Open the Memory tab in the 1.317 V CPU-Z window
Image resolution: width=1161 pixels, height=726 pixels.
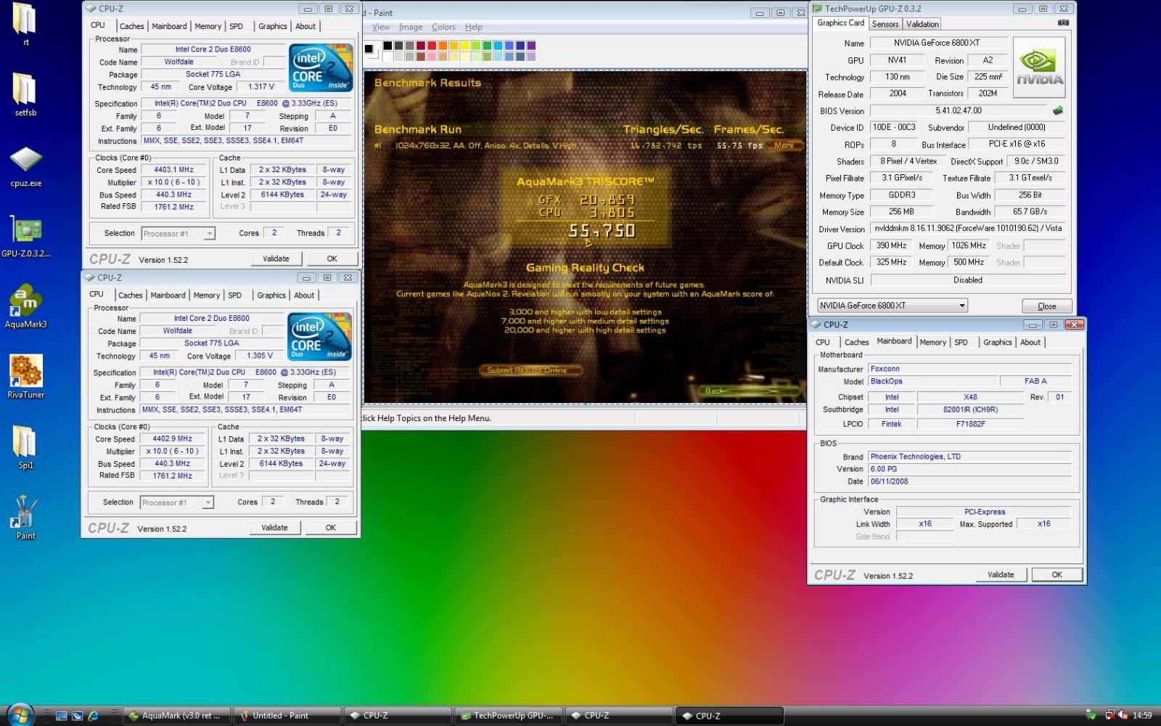tap(208, 26)
